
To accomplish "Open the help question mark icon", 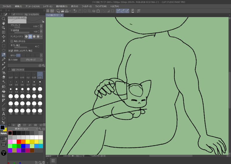I will pos(138,11).
